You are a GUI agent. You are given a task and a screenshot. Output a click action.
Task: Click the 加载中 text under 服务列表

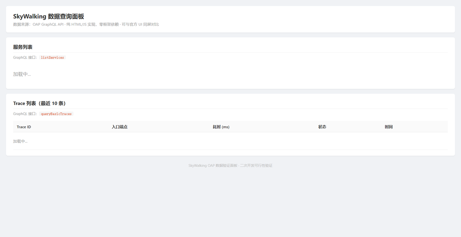(22, 74)
